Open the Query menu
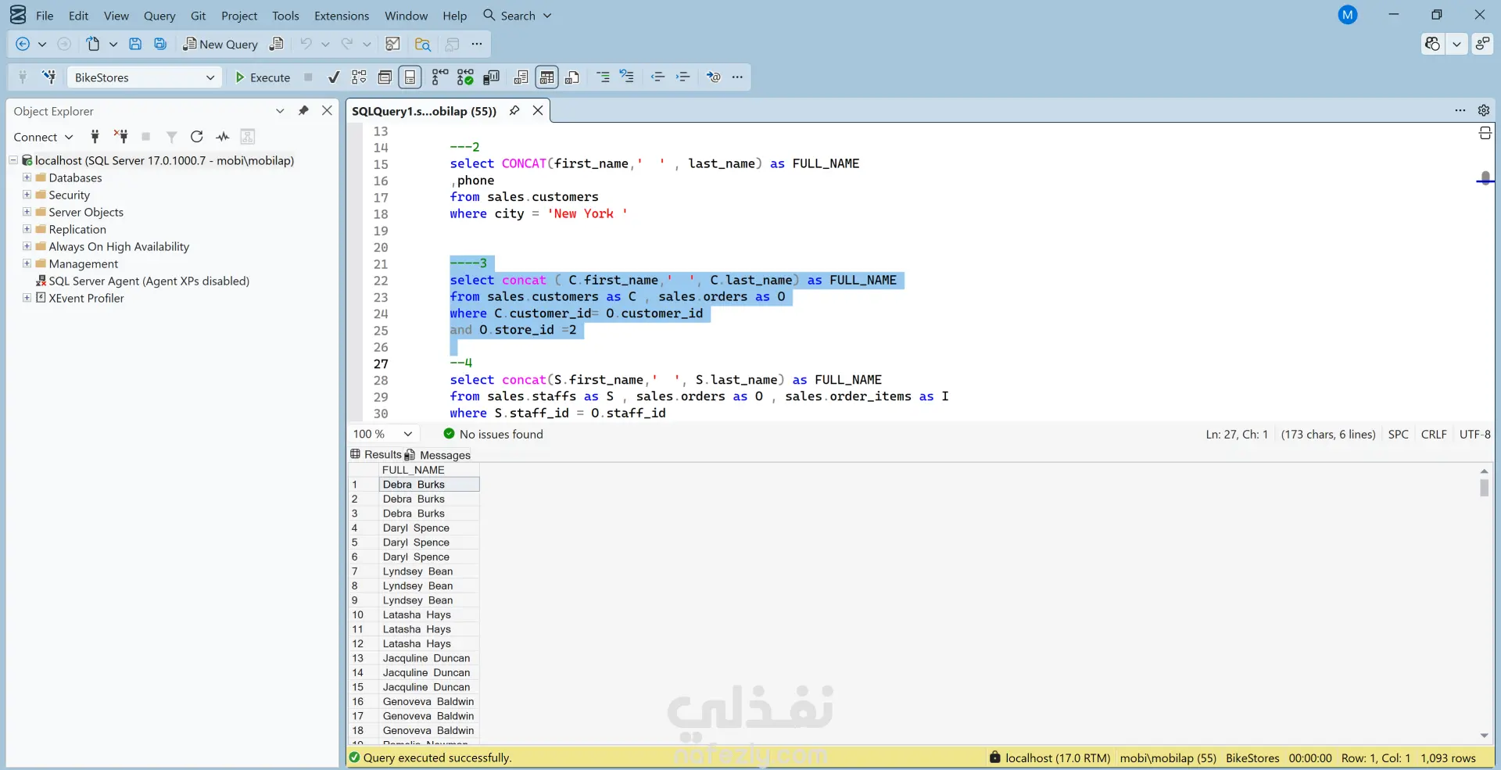Image resolution: width=1501 pixels, height=770 pixels. (x=159, y=16)
